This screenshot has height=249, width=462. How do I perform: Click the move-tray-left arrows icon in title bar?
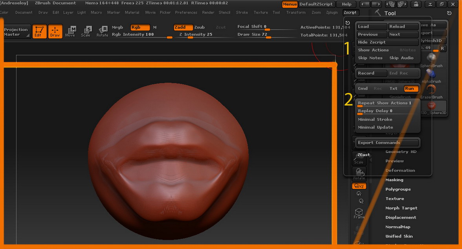tap(365, 4)
